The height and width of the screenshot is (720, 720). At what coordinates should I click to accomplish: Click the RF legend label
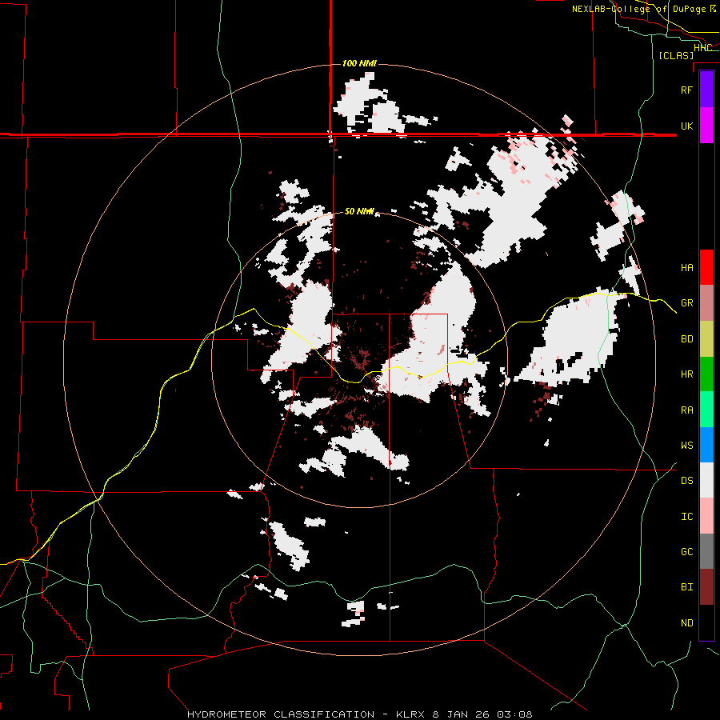click(686, 90)
